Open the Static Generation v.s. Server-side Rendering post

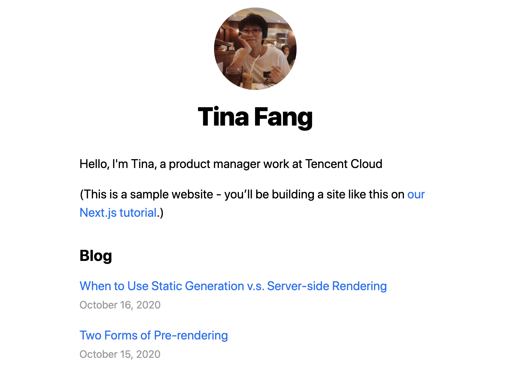coord(233,286)
